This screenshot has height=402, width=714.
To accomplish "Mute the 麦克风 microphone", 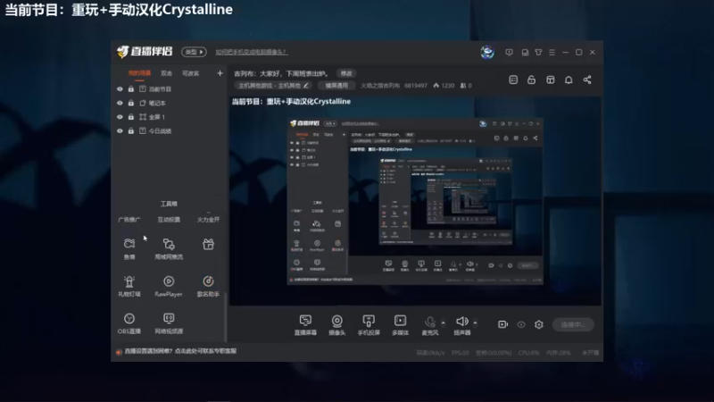I will 430,325.
